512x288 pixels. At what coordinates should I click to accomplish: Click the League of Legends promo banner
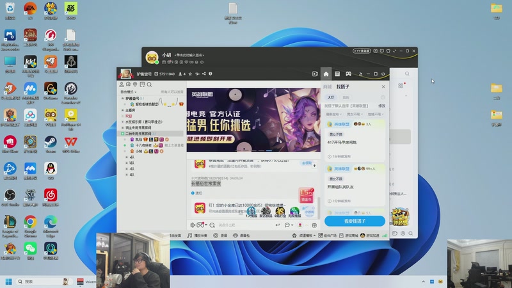253,120
